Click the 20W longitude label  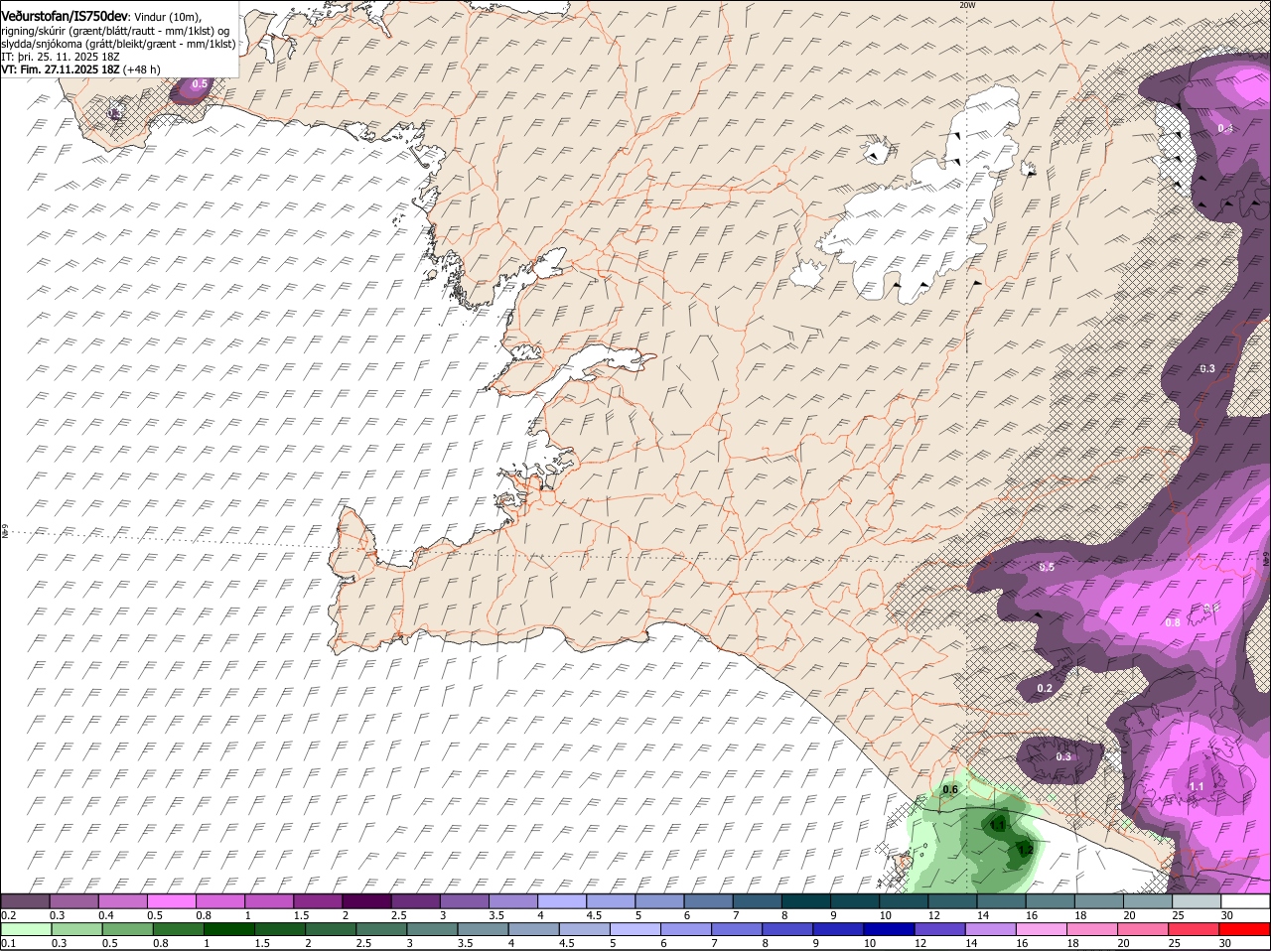[967, 5]
